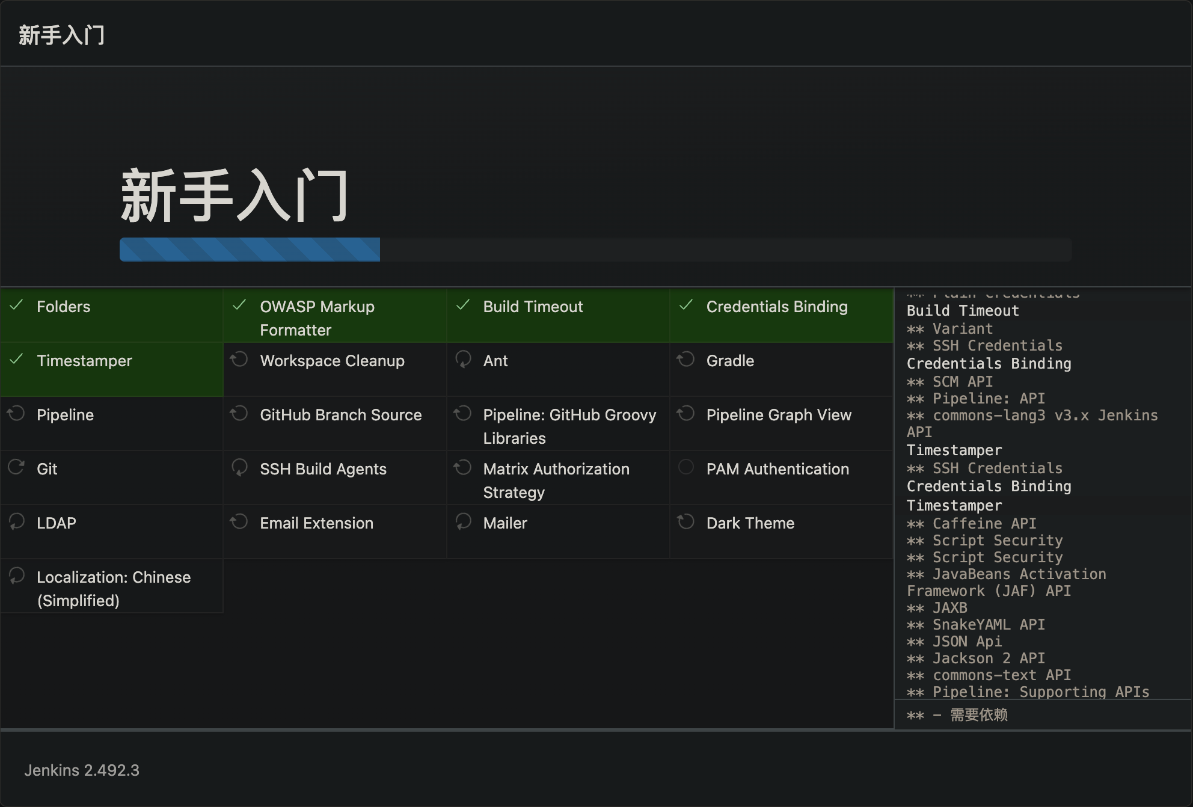Screen dimensions: 1193x807
Task: Click the loading icon next to Ant
Action: pyautogui.click(x=463, y=359)
